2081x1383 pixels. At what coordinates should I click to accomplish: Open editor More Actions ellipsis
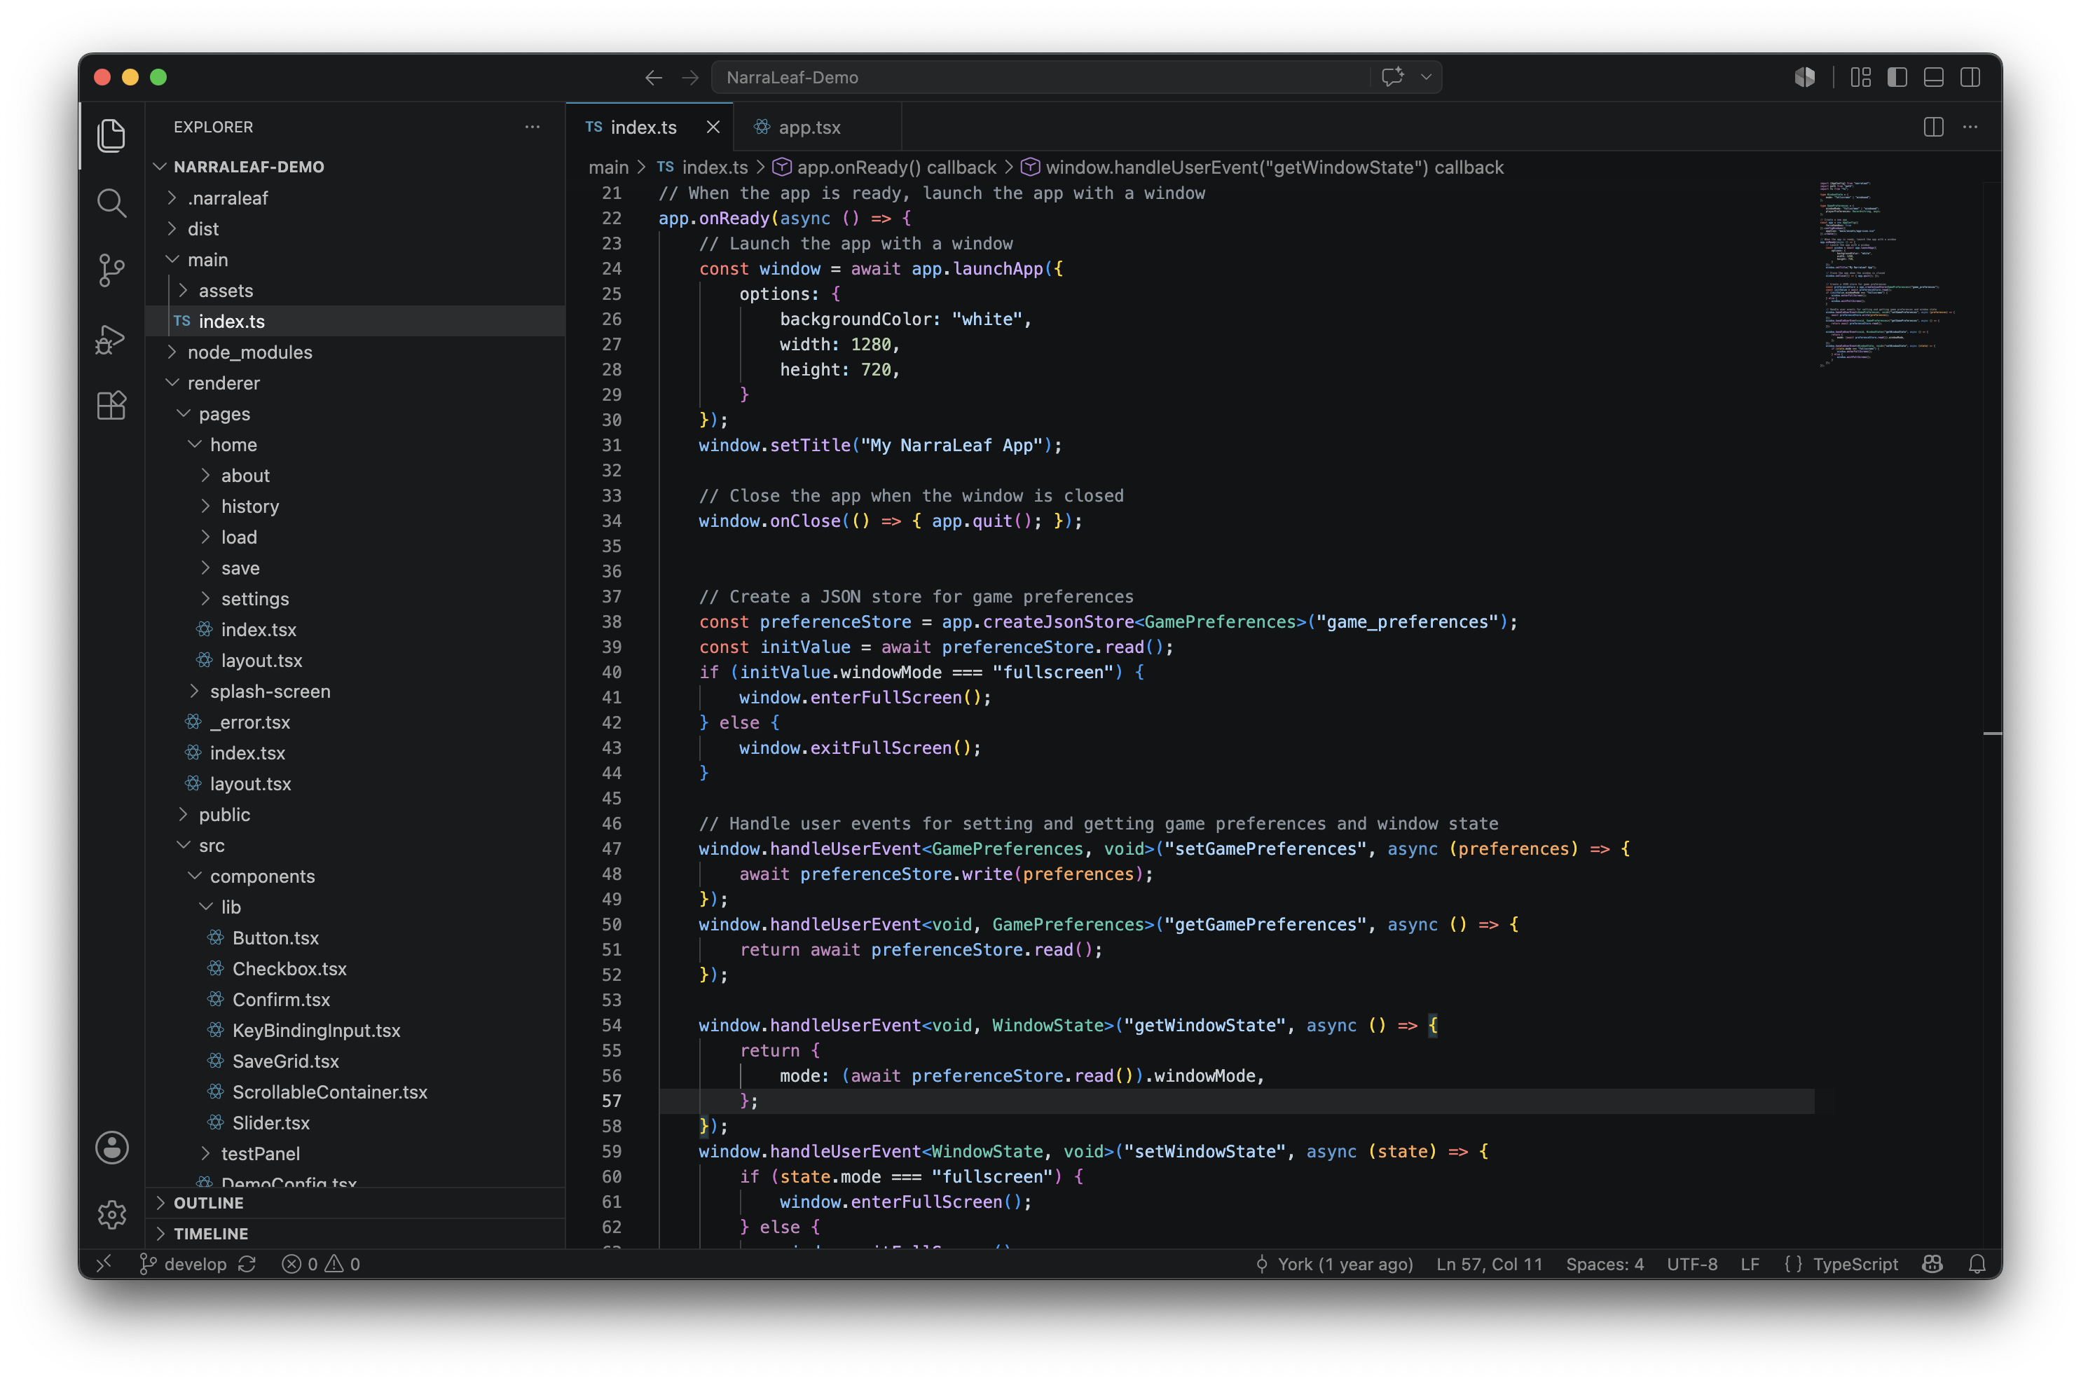click(x=1970, y=127)
